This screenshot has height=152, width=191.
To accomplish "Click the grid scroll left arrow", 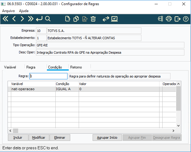I will point(10,131).
